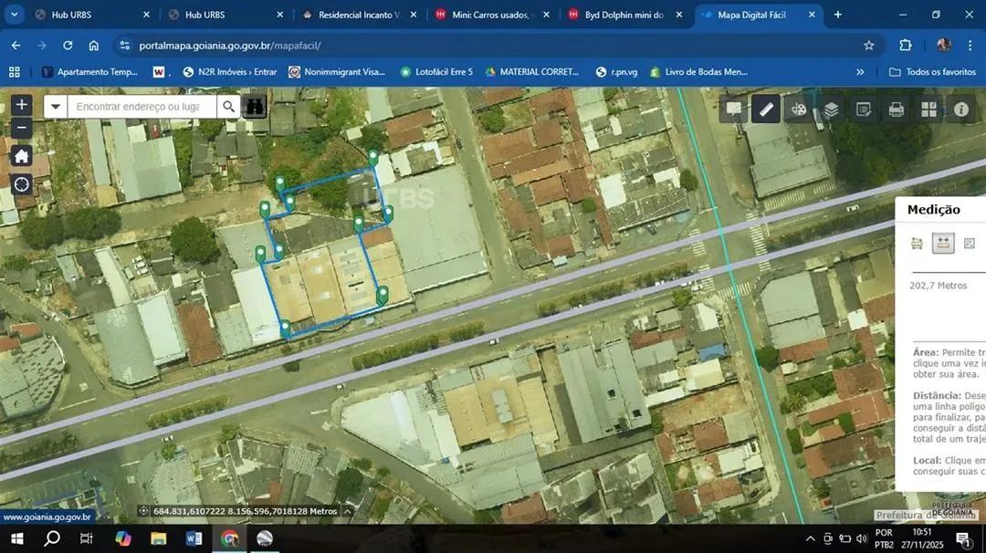Click the map zoom out minus button

point(22,128)
